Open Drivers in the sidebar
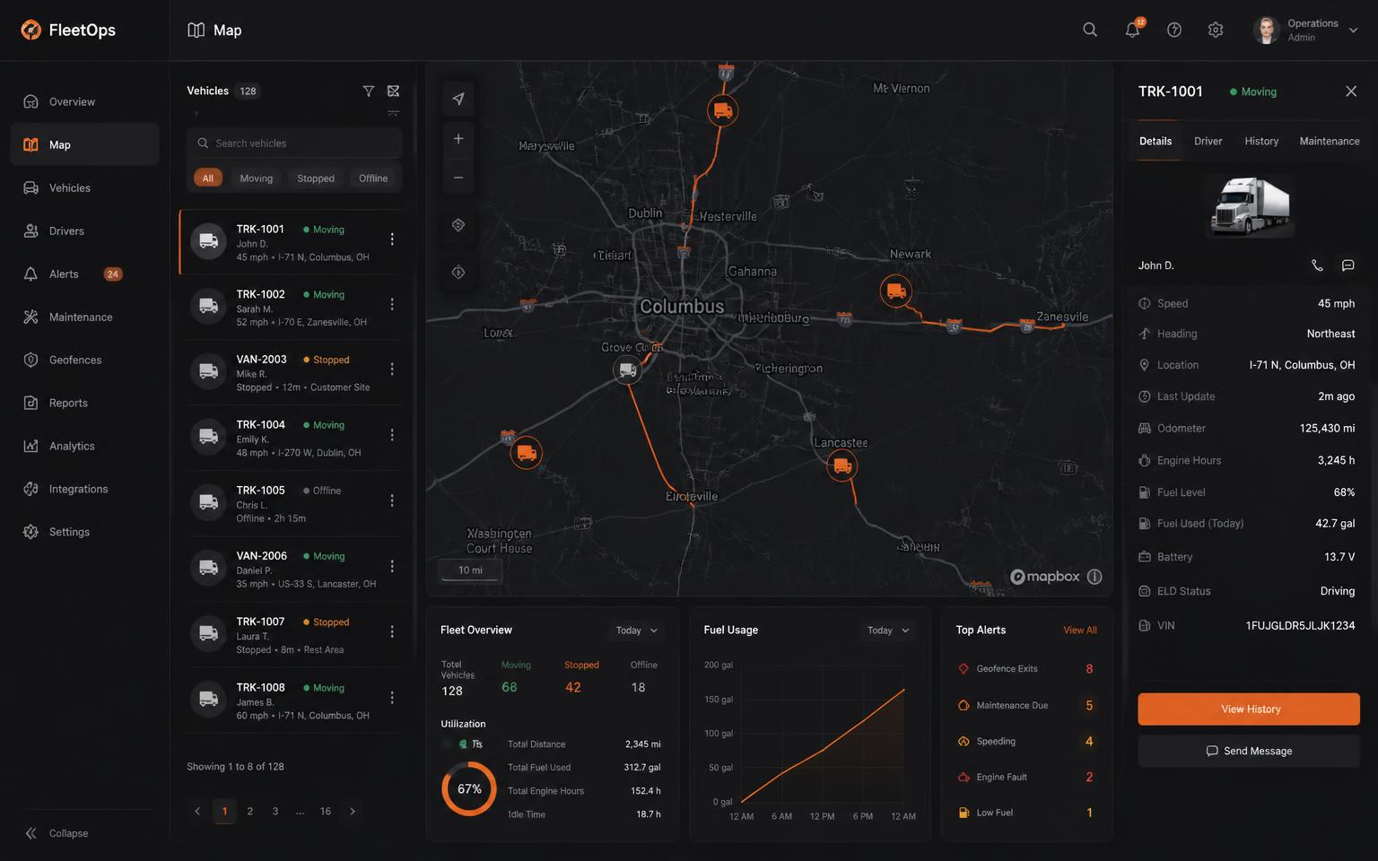The height and width of the screenshot is (861, 1378). coord(84,230)
